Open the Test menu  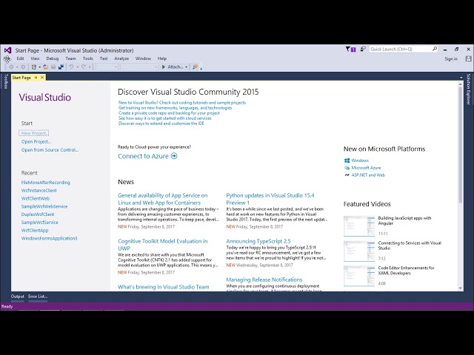tap(104, 58)
